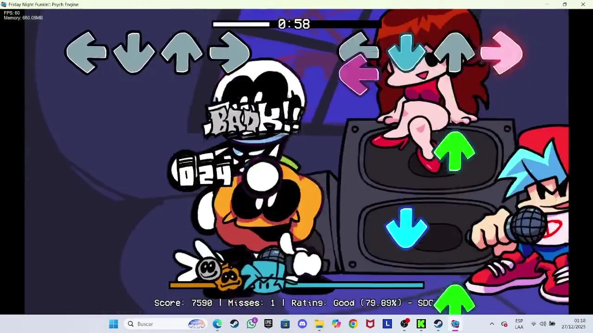Click the player's lit cyan down arrow receptor
The width and height of the screenshot is (593, 333).
click(x=406, y=52)
